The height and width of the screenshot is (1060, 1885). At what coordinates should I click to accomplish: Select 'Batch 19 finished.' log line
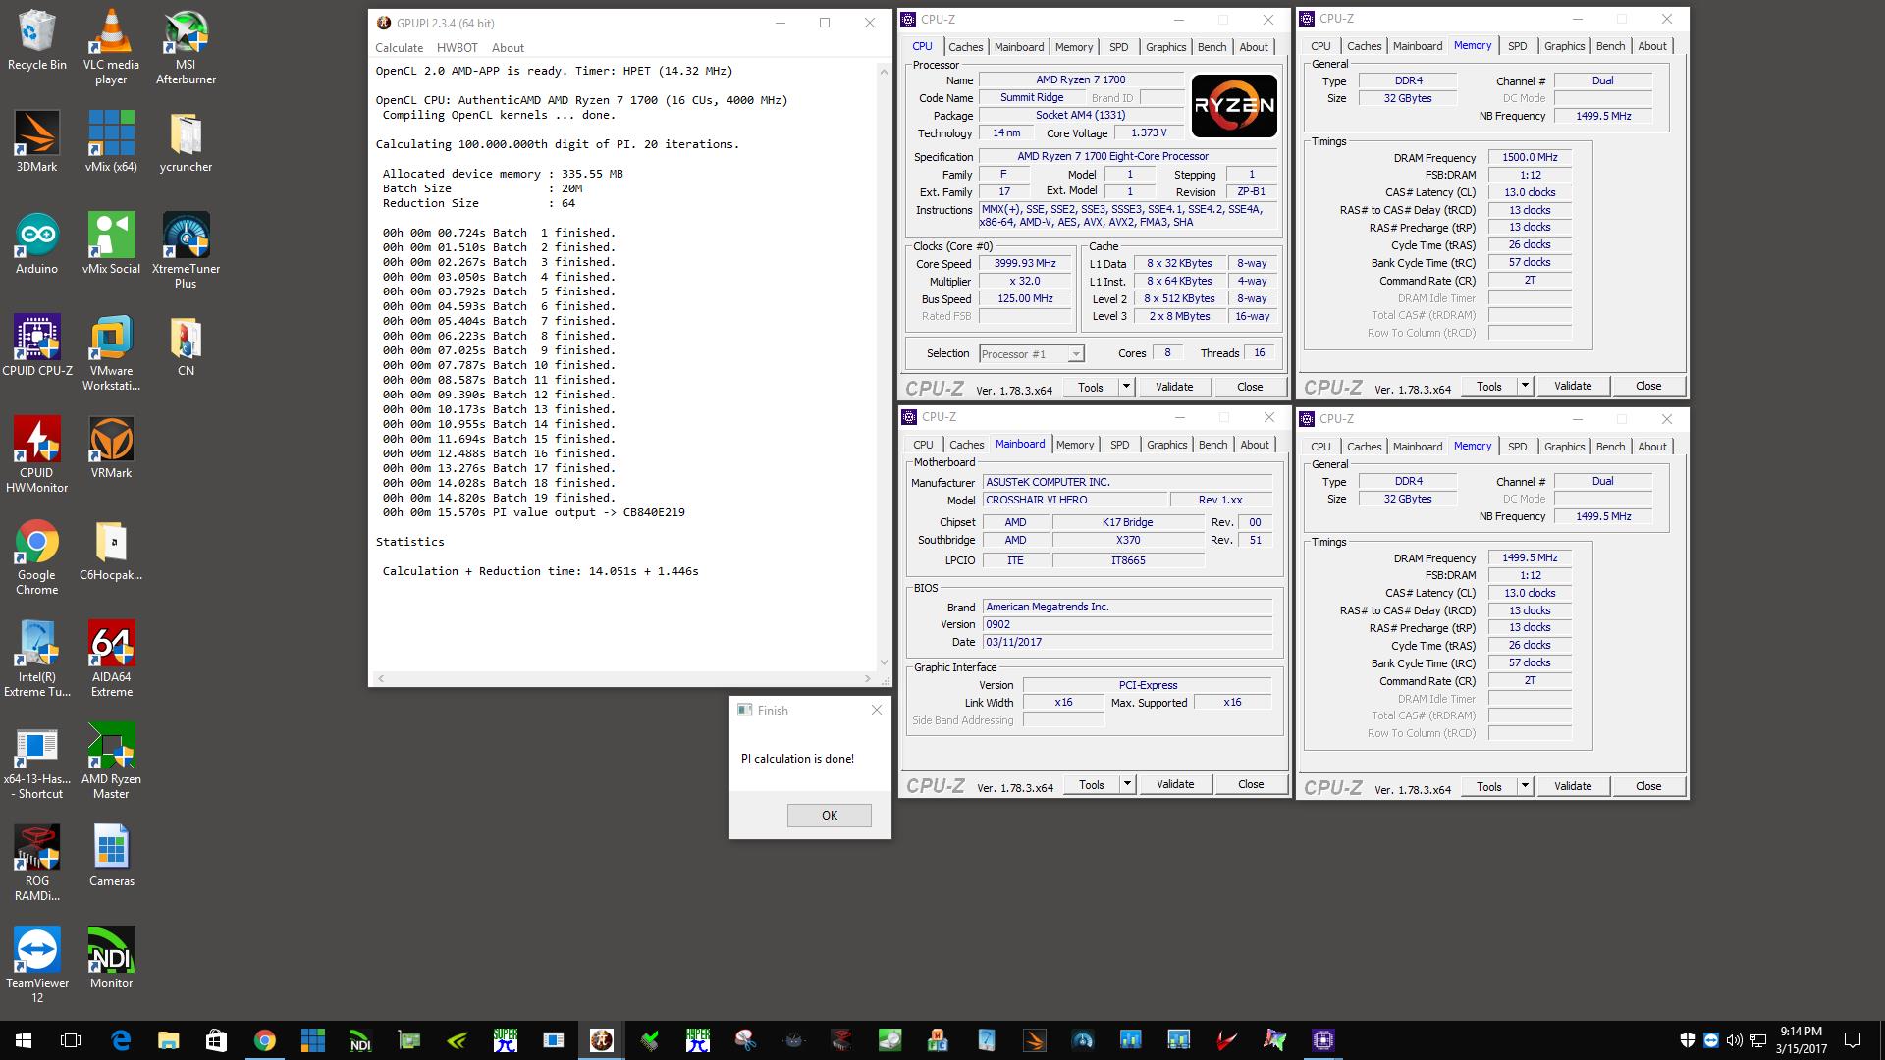499,498
